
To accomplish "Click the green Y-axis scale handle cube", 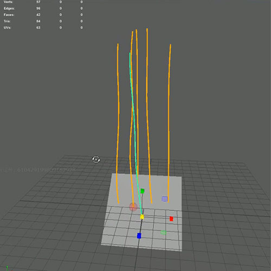I will (143, 191).
